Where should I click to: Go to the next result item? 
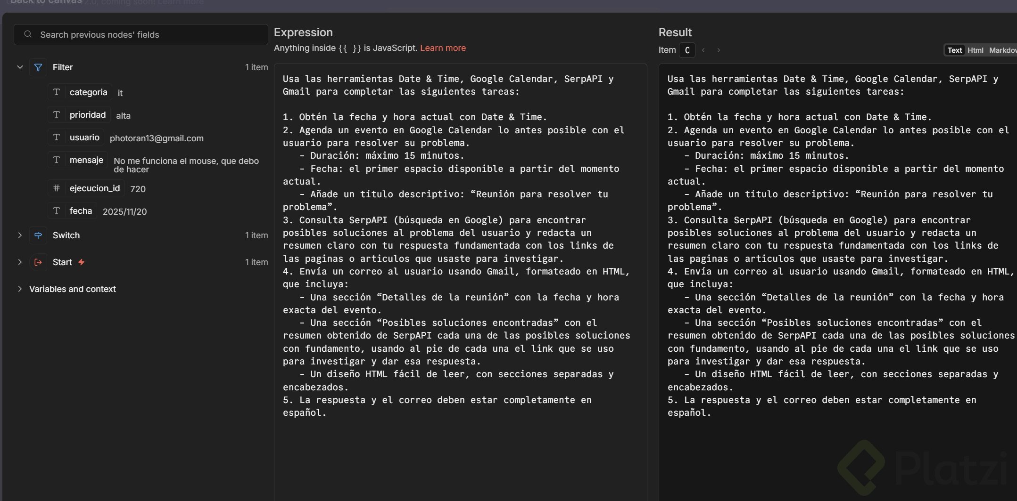[719, 50]
